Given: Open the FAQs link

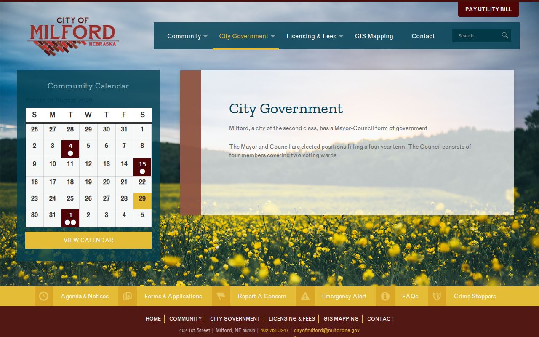Looking at the screenshot, I should (x=410, y=296).
